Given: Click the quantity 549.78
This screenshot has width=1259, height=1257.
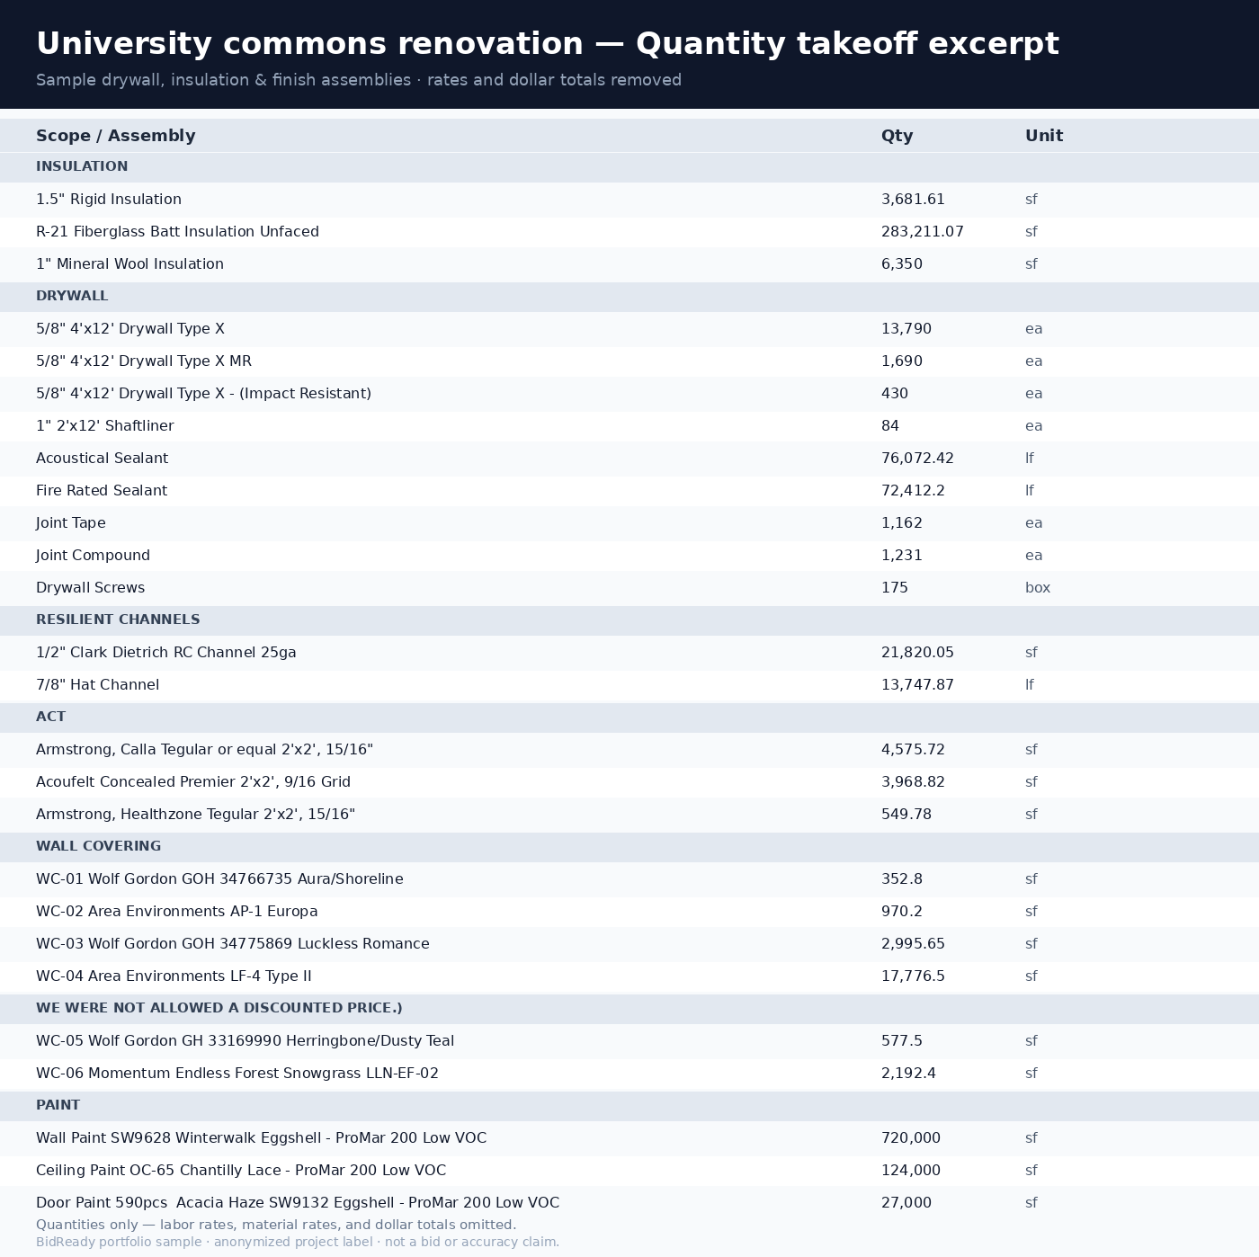Looking at the screenshot, I should click(x=906, y=815).
